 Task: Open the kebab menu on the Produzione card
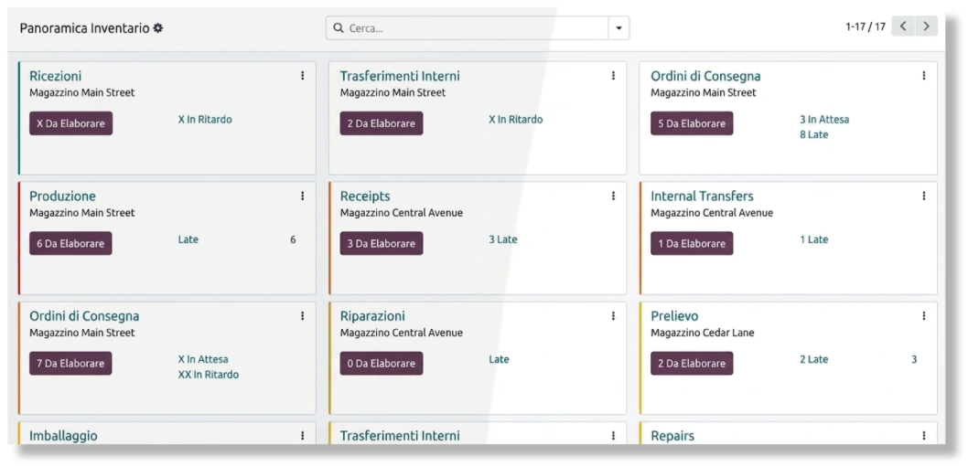pyautogui.click(x=303, y=196)
